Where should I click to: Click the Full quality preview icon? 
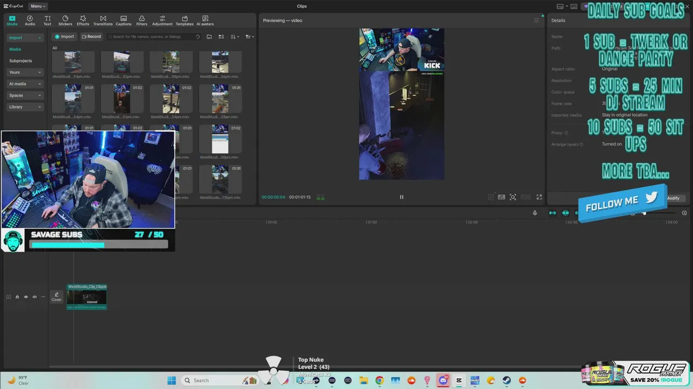501,197
